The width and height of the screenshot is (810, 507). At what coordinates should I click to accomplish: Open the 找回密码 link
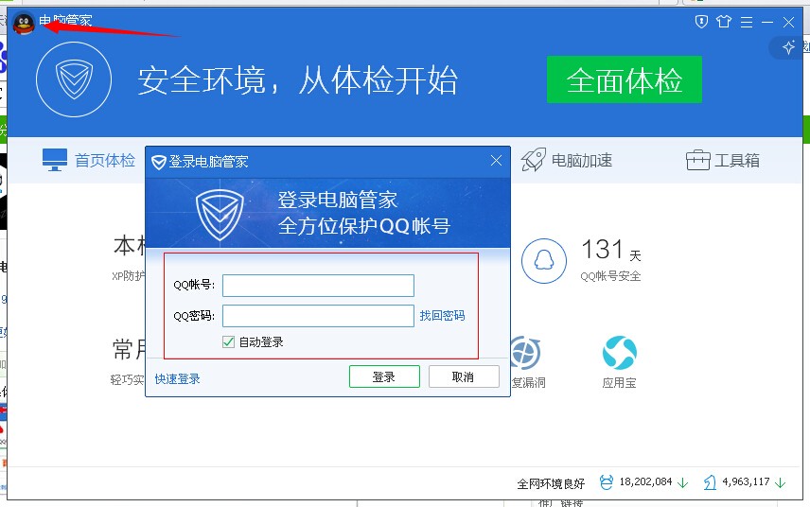click(442, 315)
